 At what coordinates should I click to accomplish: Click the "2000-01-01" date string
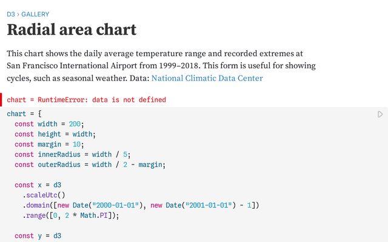115,206
